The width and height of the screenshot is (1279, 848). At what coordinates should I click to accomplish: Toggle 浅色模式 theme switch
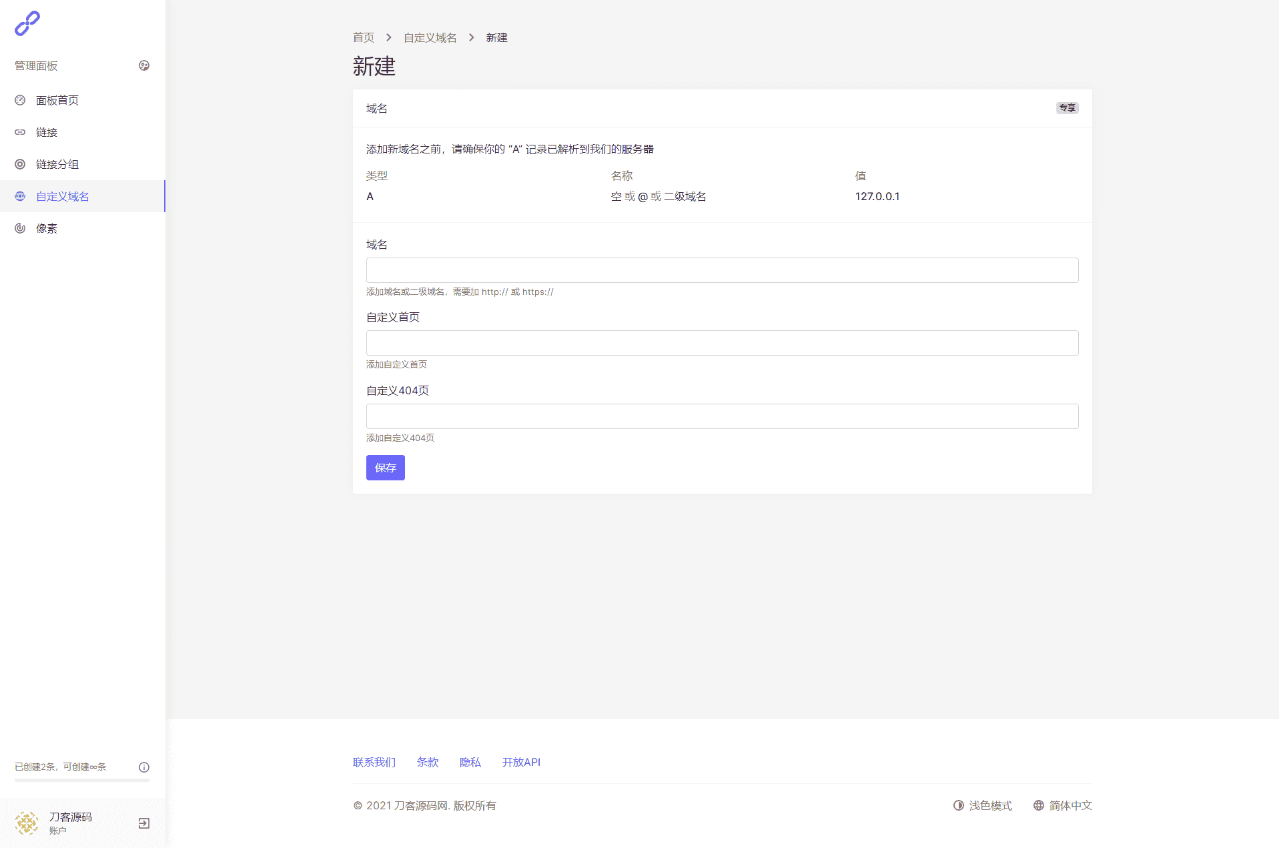tap(983, 805)
